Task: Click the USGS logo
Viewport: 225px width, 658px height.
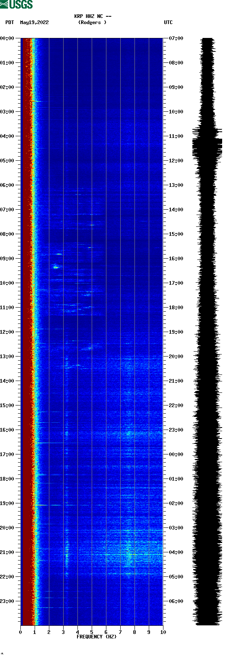Action: click(x=16, y=4)
